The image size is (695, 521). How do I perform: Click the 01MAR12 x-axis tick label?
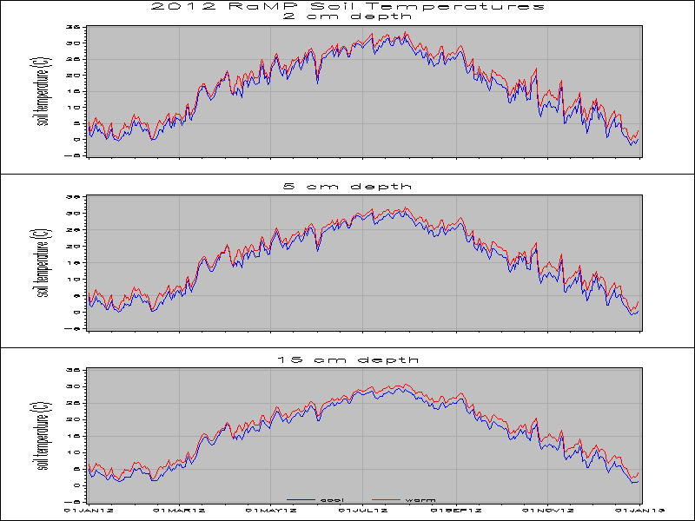click(179, 511)
